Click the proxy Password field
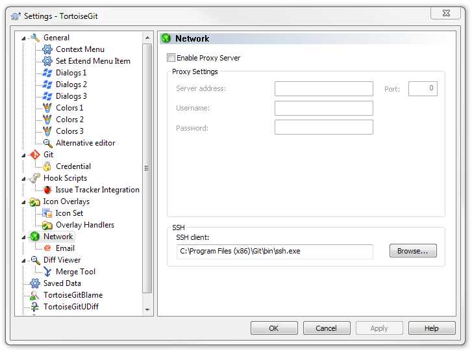The image size is (472, 351). coord(323,127)
